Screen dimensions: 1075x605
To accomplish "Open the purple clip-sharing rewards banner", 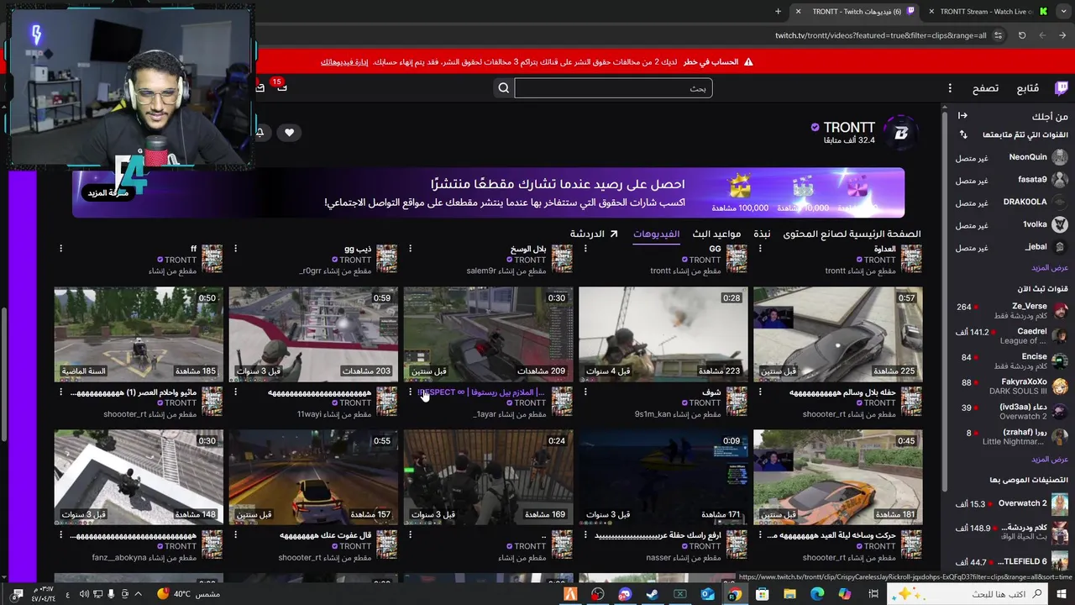I will tap(488, 192).
